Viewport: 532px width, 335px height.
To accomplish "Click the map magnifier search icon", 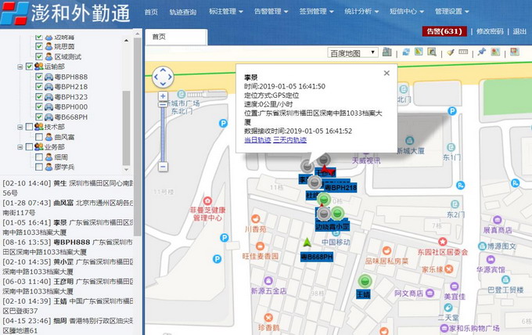I will 432,52.
